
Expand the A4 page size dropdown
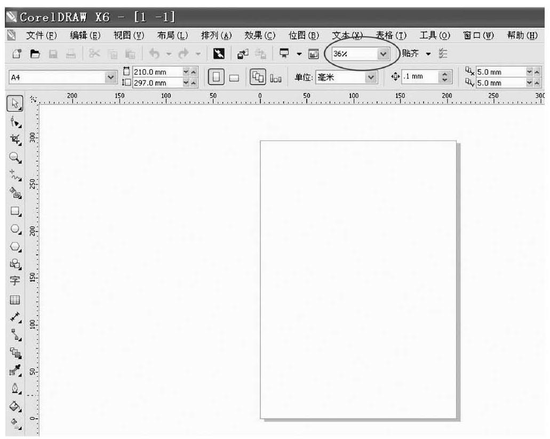111,77
